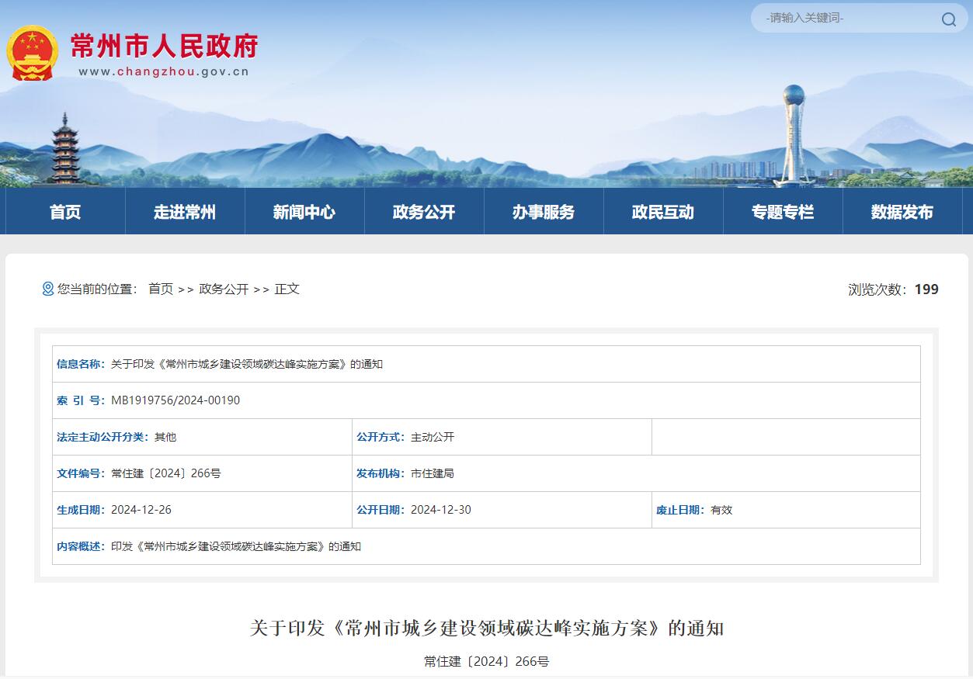The width and height of the screenshot is (973, 679).
Task: Click the 正文 breadcrumb item
Action: [287, 289]
